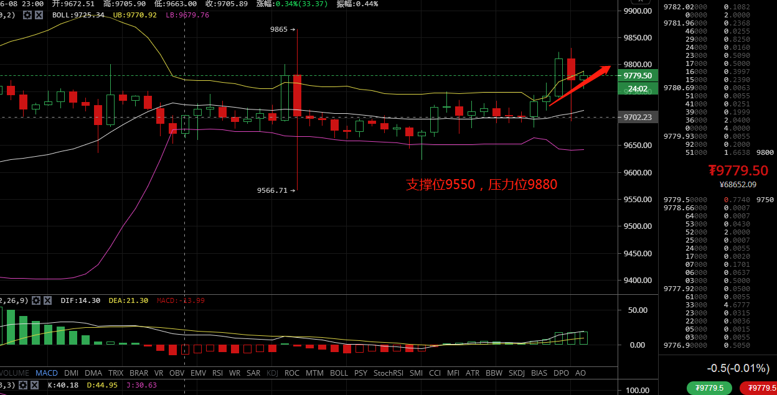Toggle the VOLUME indicator
Image resolution: width=777 pixels, height=395 pixels.
point(15,373)
